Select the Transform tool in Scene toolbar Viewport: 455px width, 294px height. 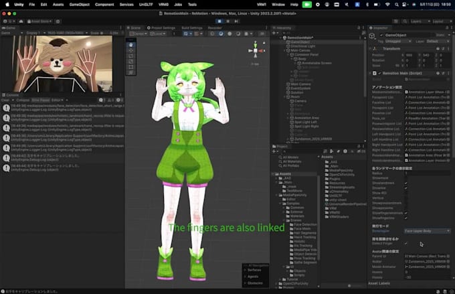point(131,72)
